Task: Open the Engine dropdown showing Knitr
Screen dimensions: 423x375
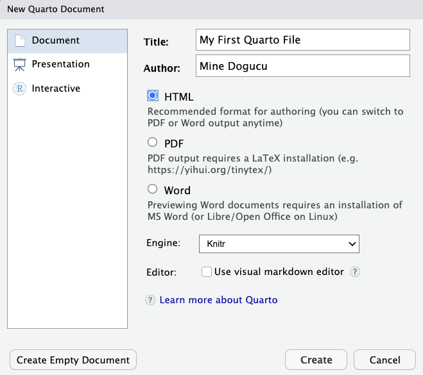Action: tap(279, 244)
